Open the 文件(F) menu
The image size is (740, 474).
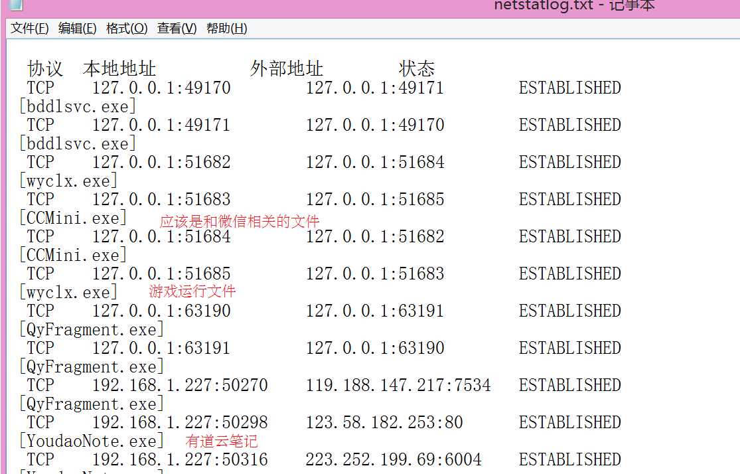[30, 29]
